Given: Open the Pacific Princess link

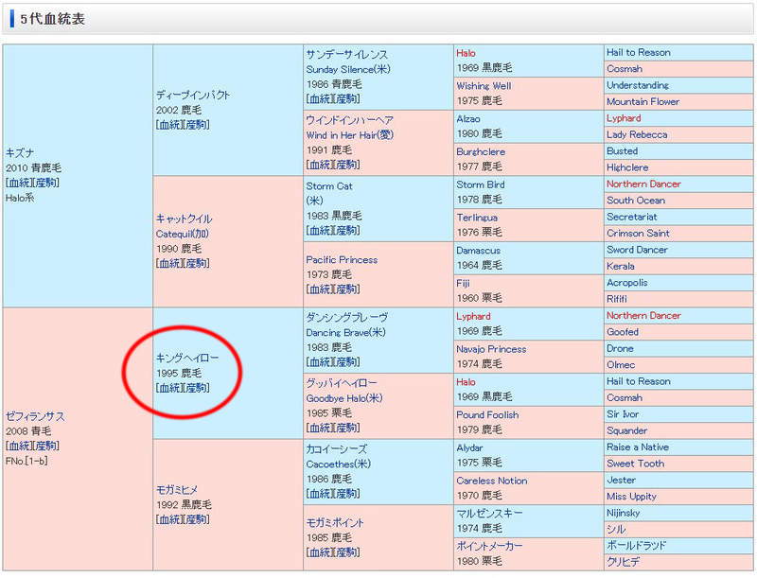Looking at the screenshot, I should [342, 259].
